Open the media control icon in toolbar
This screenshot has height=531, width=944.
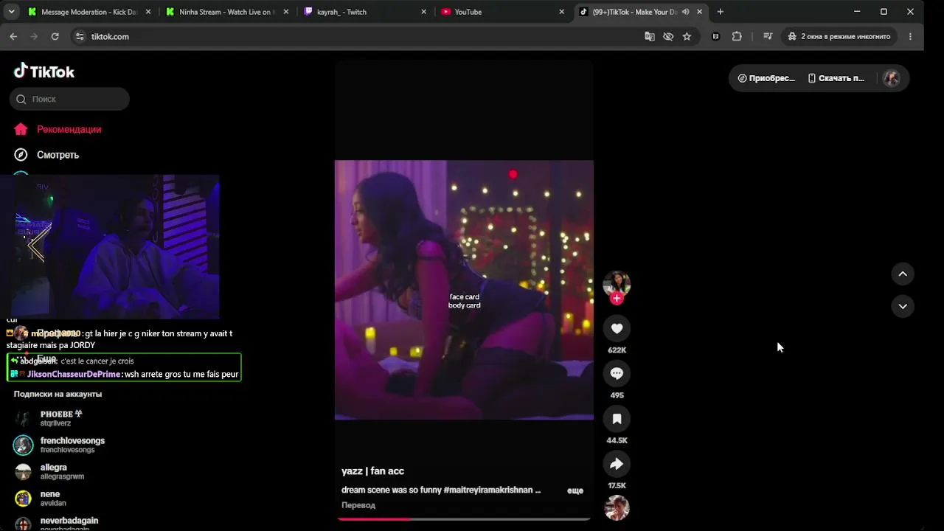click(x=768, y=36)
